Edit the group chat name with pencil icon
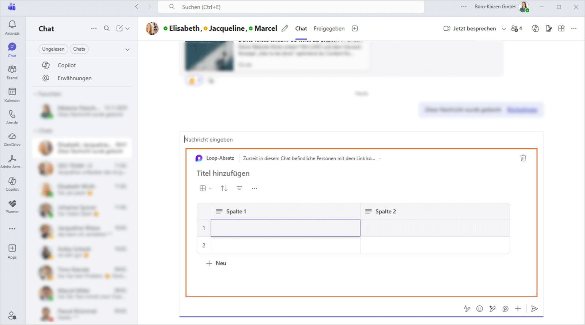585x325 pixels. click(285, 28)
